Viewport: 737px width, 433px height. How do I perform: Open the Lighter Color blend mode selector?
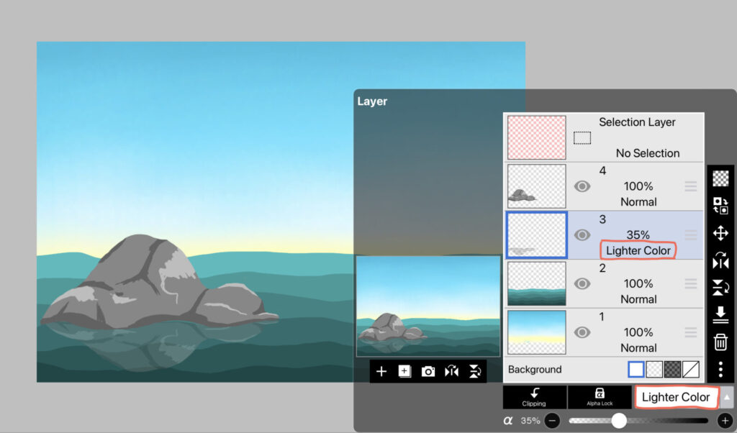tap(675, 397)
